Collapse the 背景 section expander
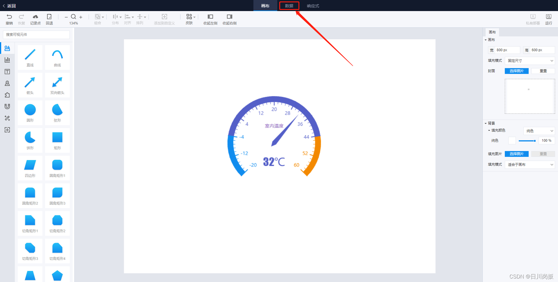 click(x=486, y=123)
